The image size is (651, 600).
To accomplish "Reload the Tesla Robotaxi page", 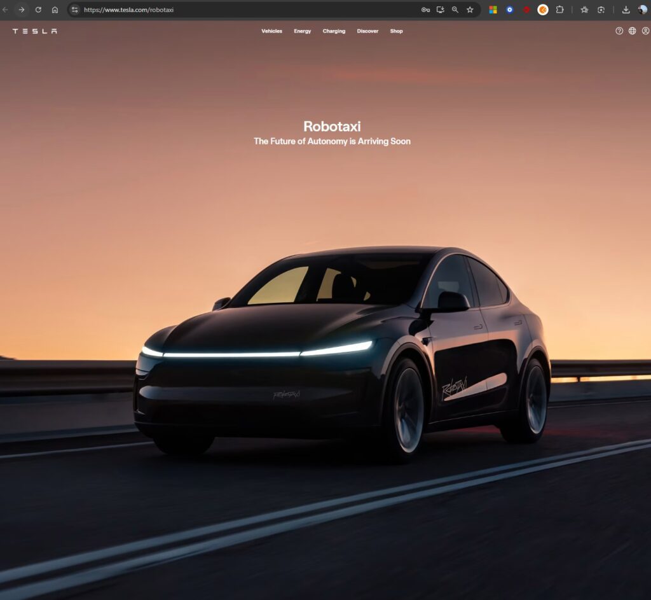I will click(38, 10).
